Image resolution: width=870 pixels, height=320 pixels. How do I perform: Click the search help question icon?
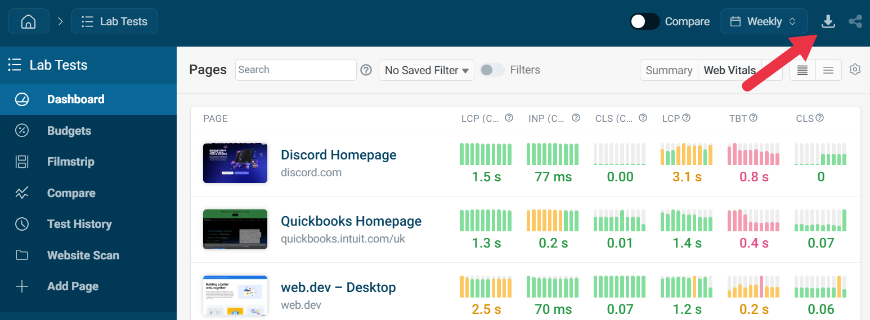click(x=366, y=70)
